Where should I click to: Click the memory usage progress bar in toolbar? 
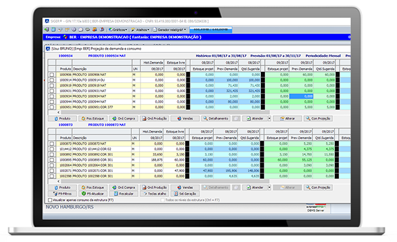211,29
